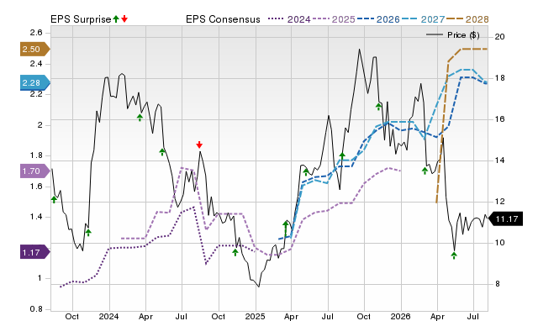Click the blue 2.28 value tag
The image size is (538, 321).
click(34, 82)
